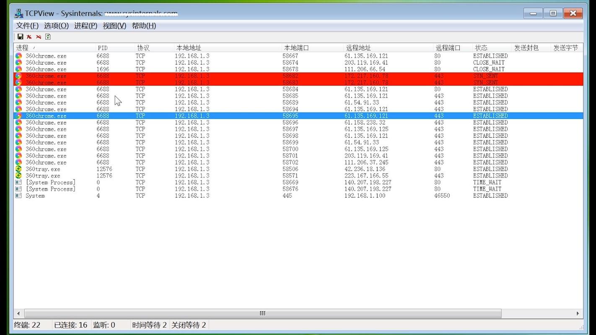Click the 360chrome icon on the highlighted port 58695 row
Image resolution: width=596 pixels, height=335 pixels.
click(18, 116)
